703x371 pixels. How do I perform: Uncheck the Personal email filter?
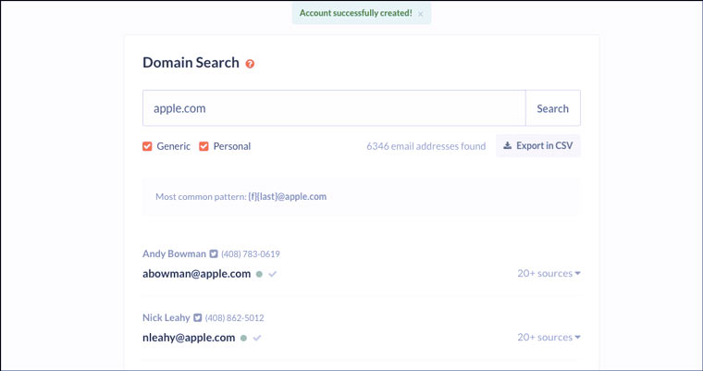(204, 146)
